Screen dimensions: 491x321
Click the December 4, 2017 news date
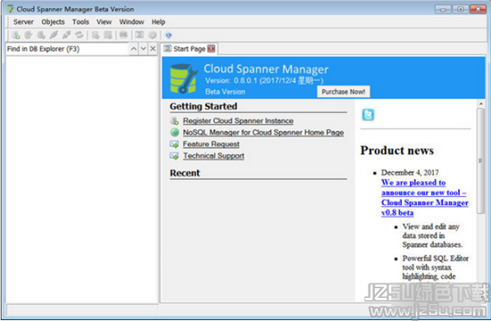click(410, 172)
